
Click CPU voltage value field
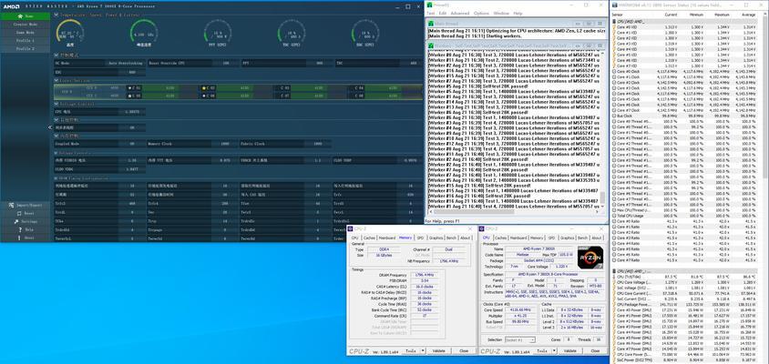click(132, 112)
